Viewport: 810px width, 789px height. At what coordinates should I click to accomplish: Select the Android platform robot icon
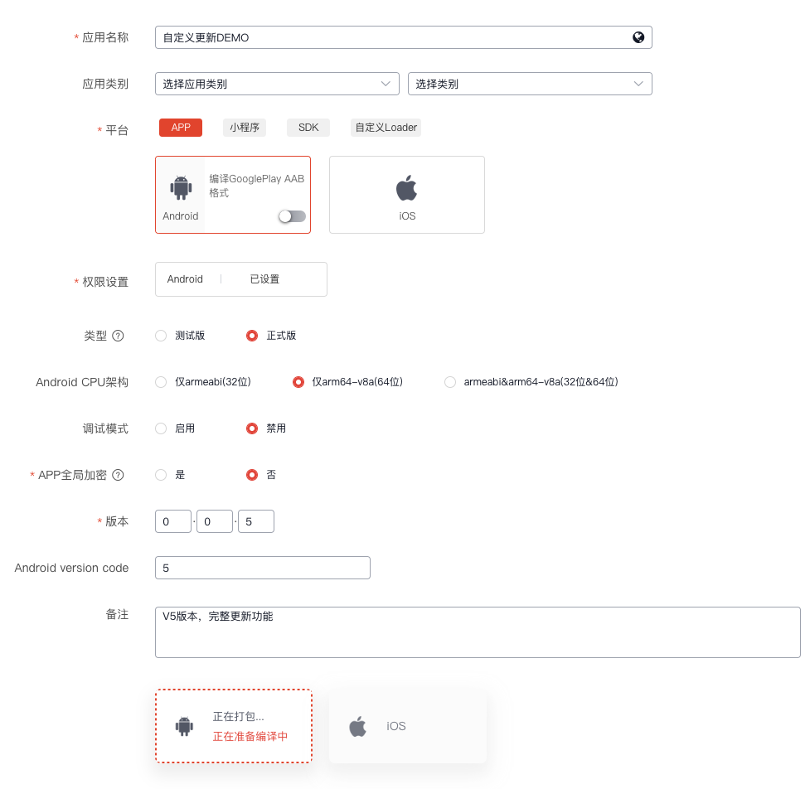tap(181, 188)
